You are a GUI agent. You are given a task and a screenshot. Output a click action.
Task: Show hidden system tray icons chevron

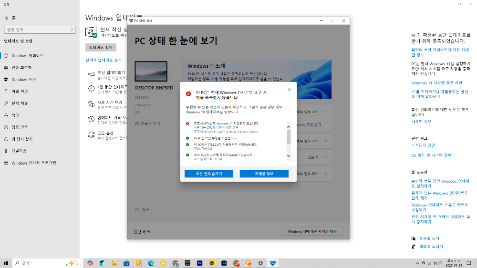[417, 263]
